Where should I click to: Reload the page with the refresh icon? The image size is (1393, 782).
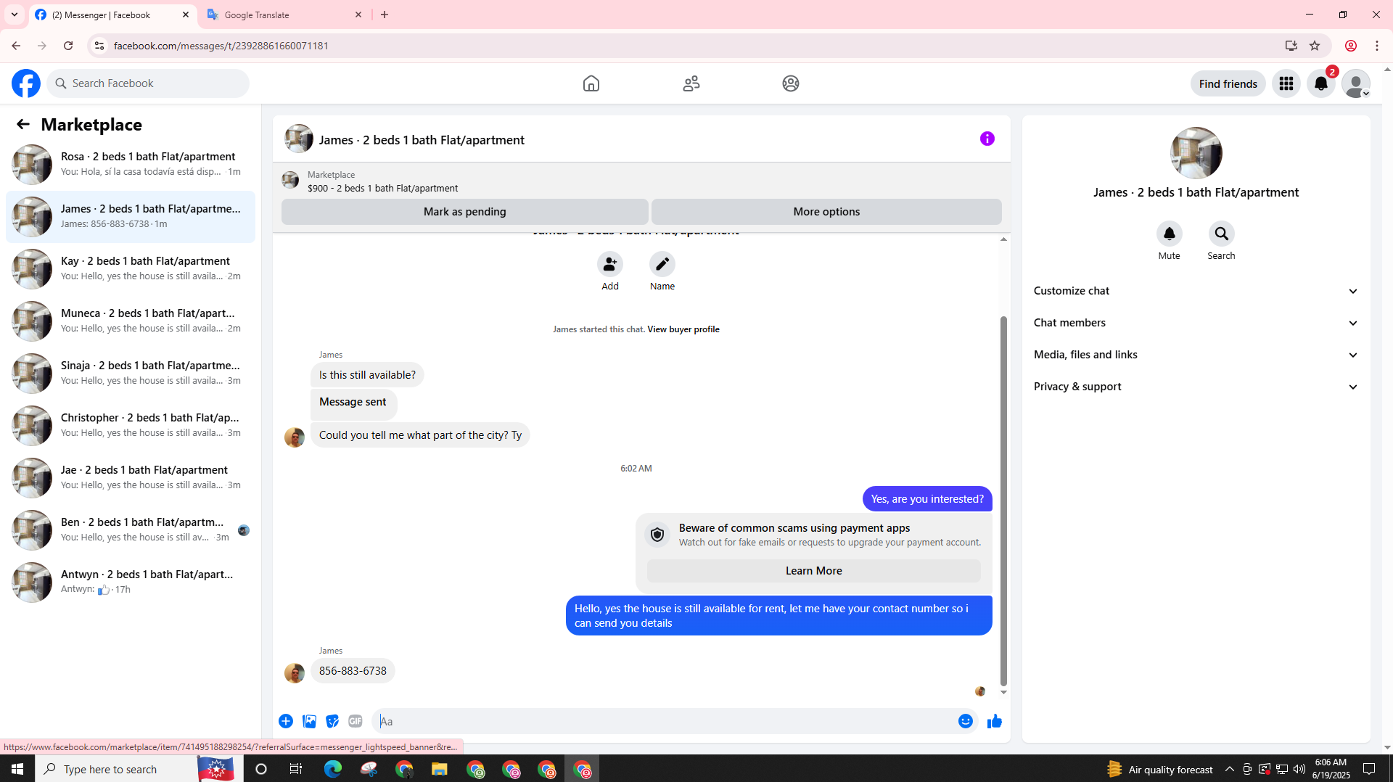68,46
